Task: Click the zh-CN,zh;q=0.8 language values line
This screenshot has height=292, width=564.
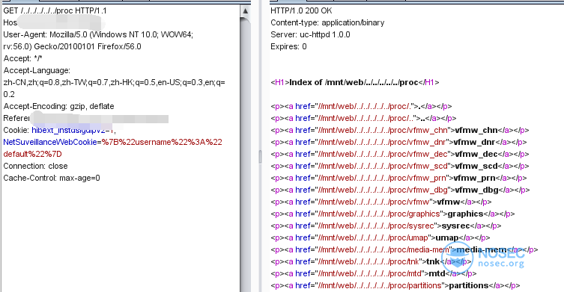Action: point(115,82)
